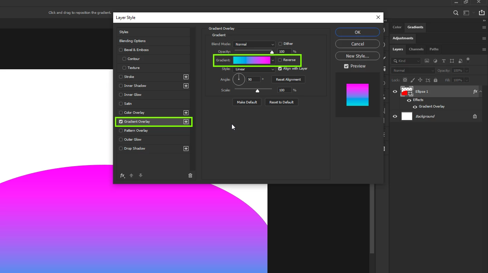Viewport: 488px width, 273px height.
Task: Open the Layers panel hamburger menu
Action: point(484,49)
